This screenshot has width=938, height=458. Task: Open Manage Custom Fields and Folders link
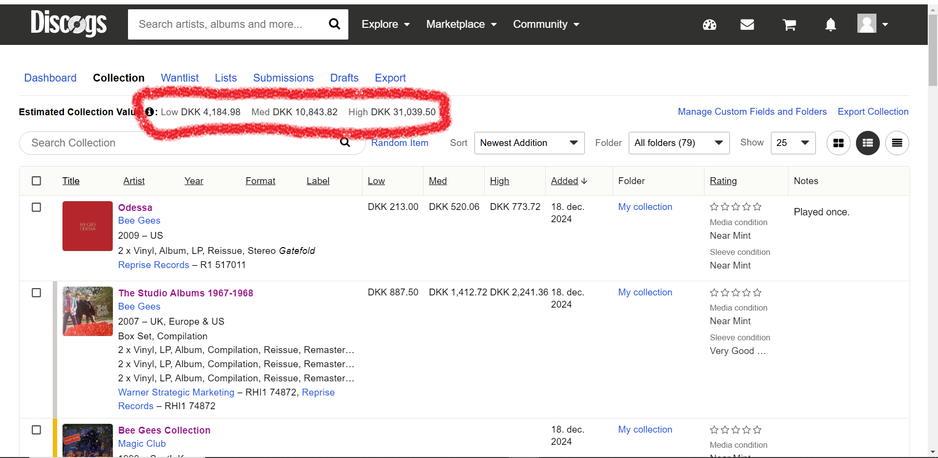(752, 111)
